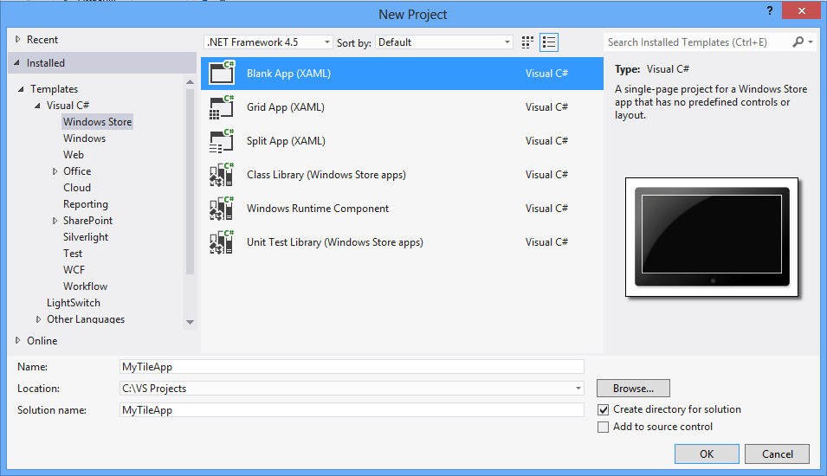This screenshot has height=476, width=827.
Task: Select Workflow category in tree
Action: coord(86,286)
